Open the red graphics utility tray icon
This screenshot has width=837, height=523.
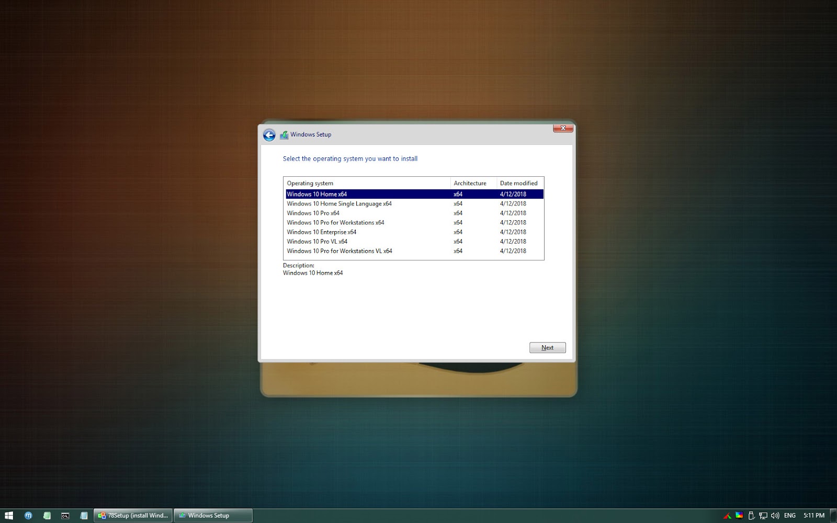[728, 515]
